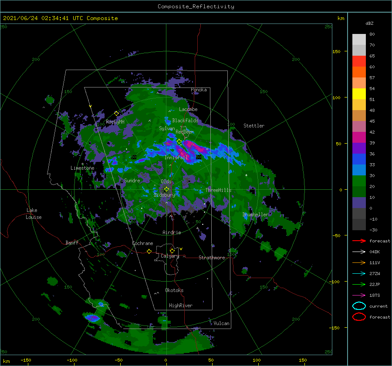Click the dBZ legend heading
Screen dimensions: 392x366
coord(369,23)
